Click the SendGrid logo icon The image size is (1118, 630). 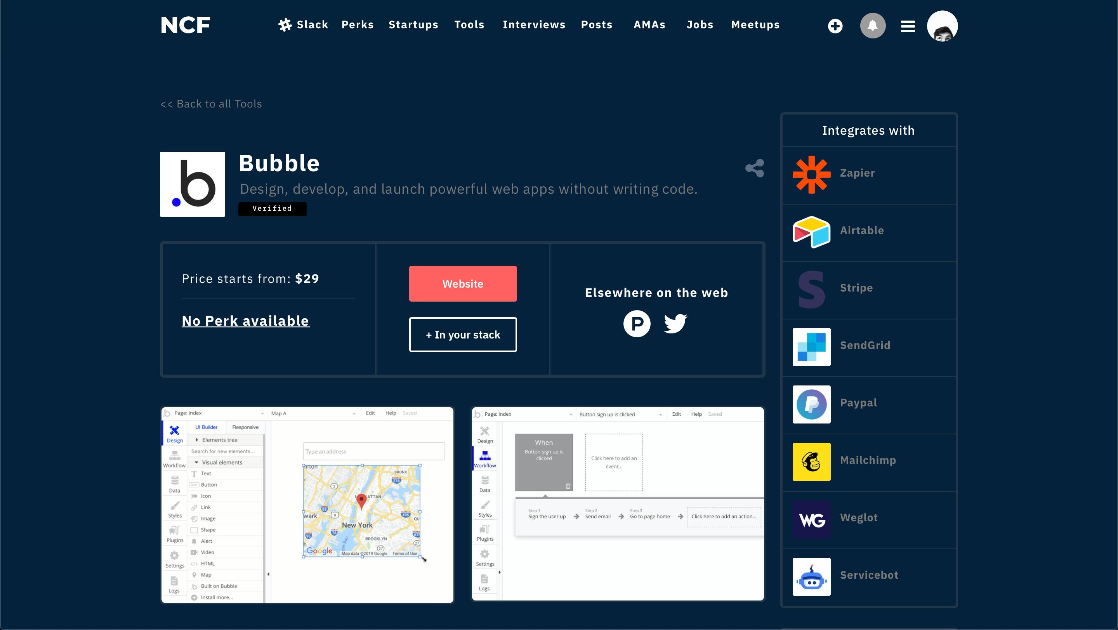click(x=812, y=347)
